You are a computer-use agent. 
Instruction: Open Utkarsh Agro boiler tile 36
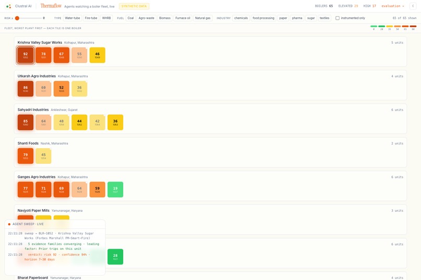click(x=79, y=89)
